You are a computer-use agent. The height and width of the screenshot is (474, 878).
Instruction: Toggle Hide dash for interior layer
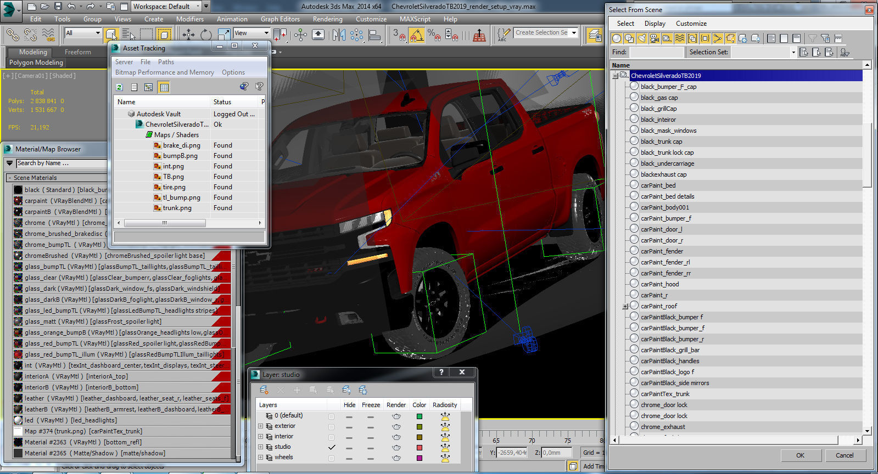(349, 437)
